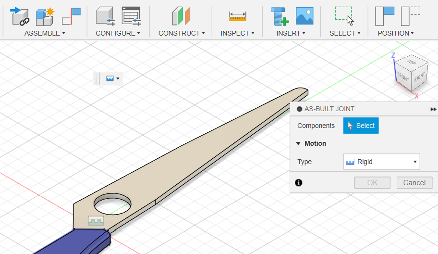Click the Offset Plane construct icon
The width and height of the screenshot is (438, 254).
181,15
